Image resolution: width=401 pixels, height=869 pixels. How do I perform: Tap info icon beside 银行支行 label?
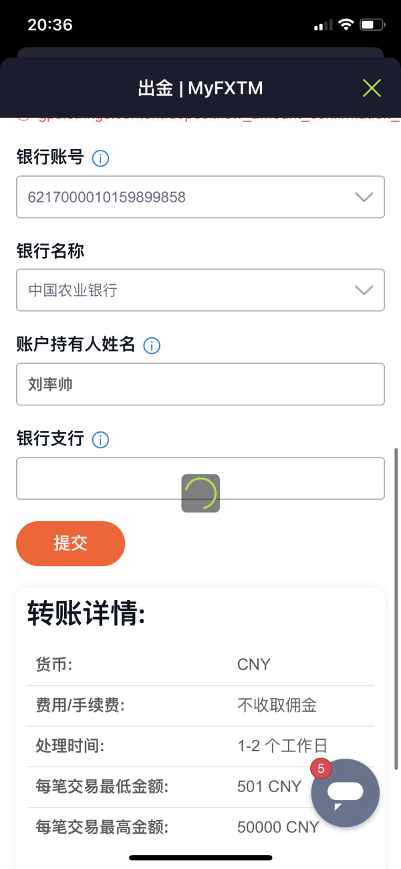[100, 440]
